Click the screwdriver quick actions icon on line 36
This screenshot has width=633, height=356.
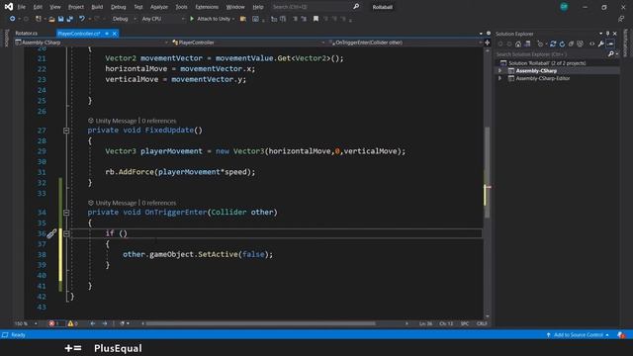pyautogui.click(x=51, y=233)
